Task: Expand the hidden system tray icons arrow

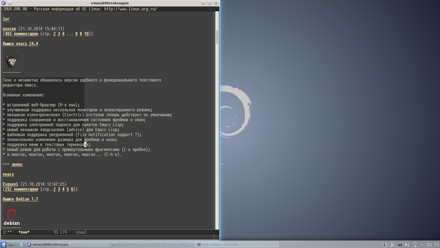Action: pos(422,245)
